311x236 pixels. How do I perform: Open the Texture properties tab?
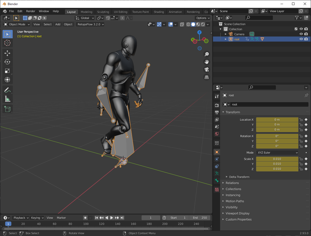pos(217,189)
